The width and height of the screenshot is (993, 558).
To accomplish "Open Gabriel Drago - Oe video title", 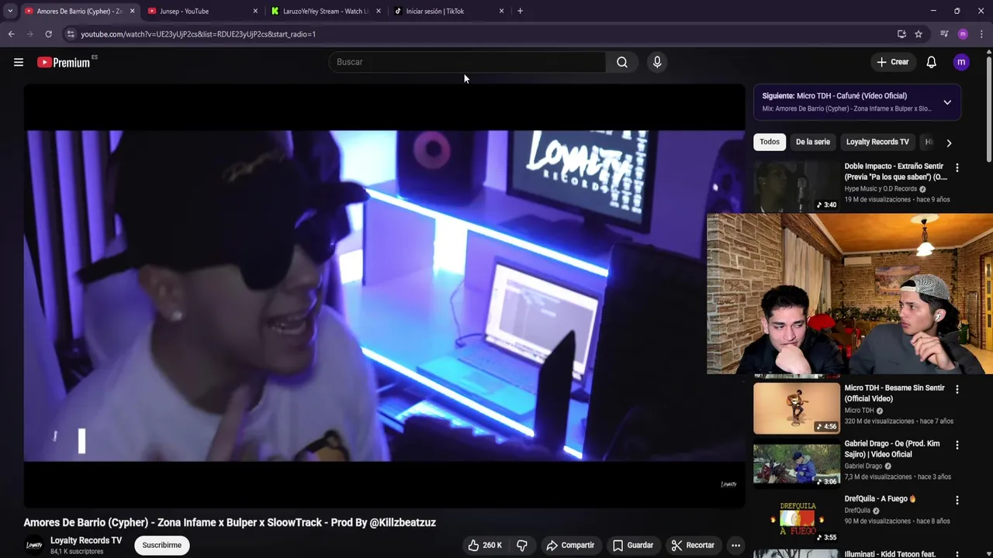I will (892, 449).
